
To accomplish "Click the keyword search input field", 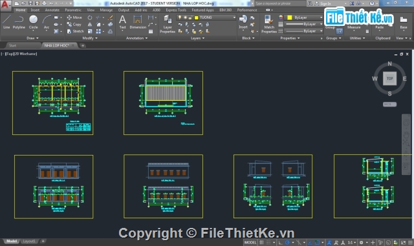I will [x=279, y=3].
